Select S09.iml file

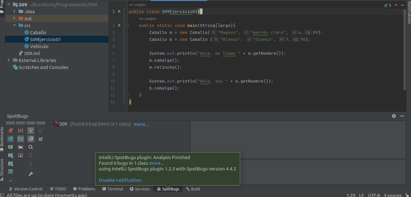coord(29,53)
